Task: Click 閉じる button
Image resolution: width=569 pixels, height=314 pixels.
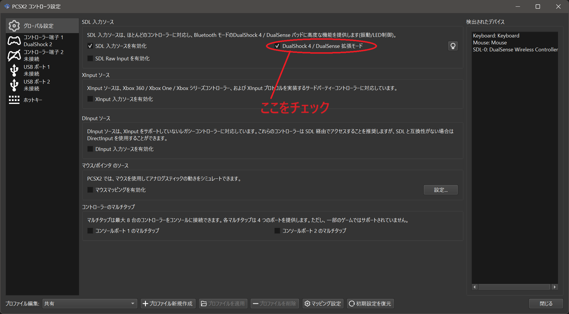Action: coord(546,304)
